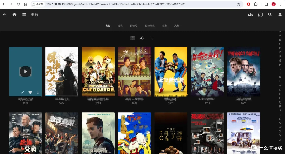The image size is (285, 154).
Task: Open the 父戰 action movie poster
Action: [x=25, y=133]
